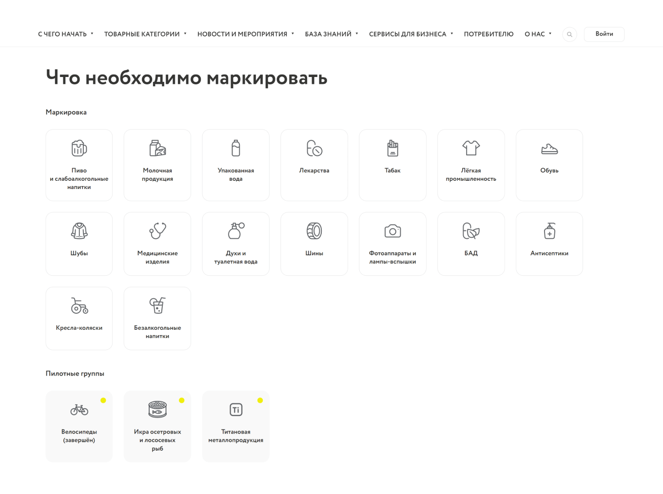
Task: Open the СЕРВИСЫ ДЛЯ БИЗНЕСА menu
Action: 411,34
